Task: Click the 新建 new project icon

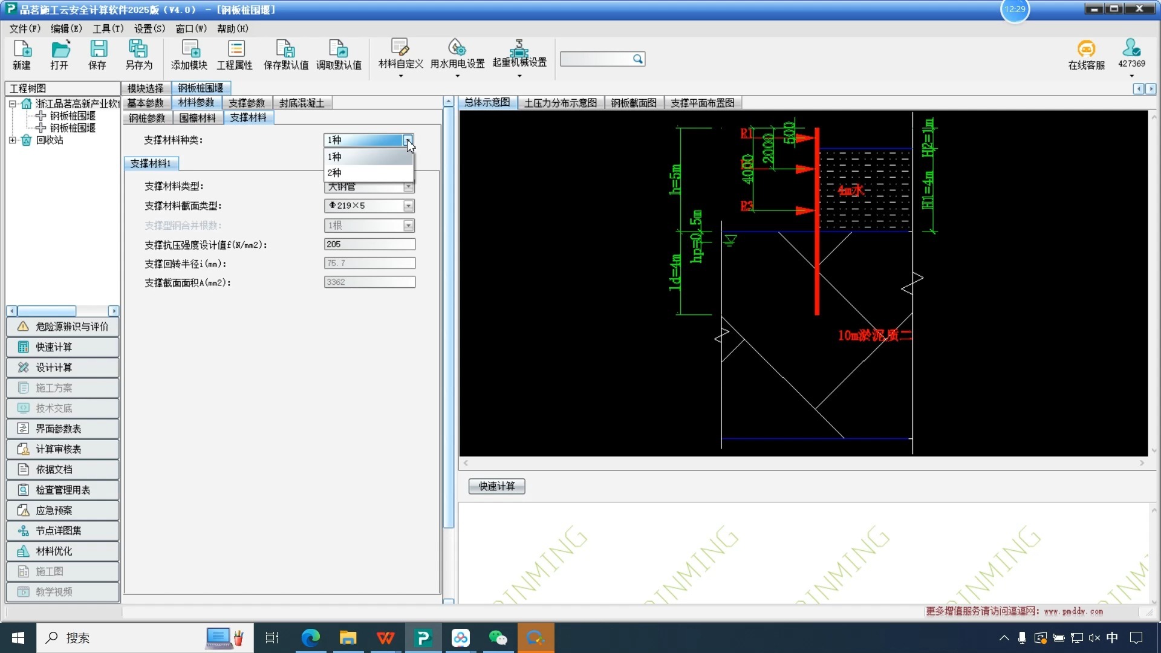Action: coord(22,54)
